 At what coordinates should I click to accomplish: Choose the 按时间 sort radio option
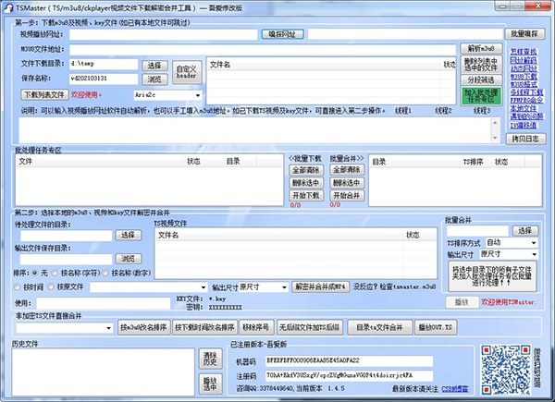pos(19,286)
